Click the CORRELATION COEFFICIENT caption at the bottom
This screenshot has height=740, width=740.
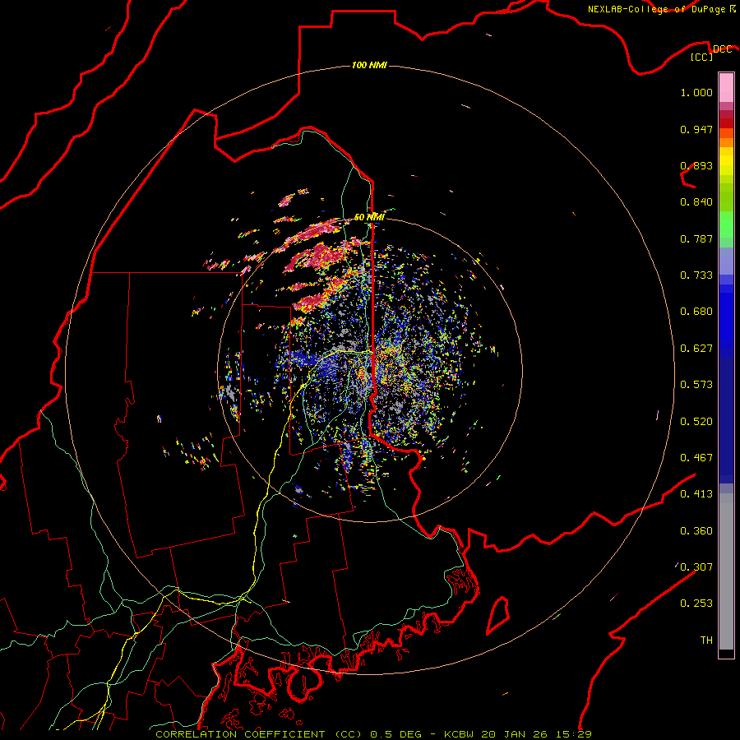(373, 734)
